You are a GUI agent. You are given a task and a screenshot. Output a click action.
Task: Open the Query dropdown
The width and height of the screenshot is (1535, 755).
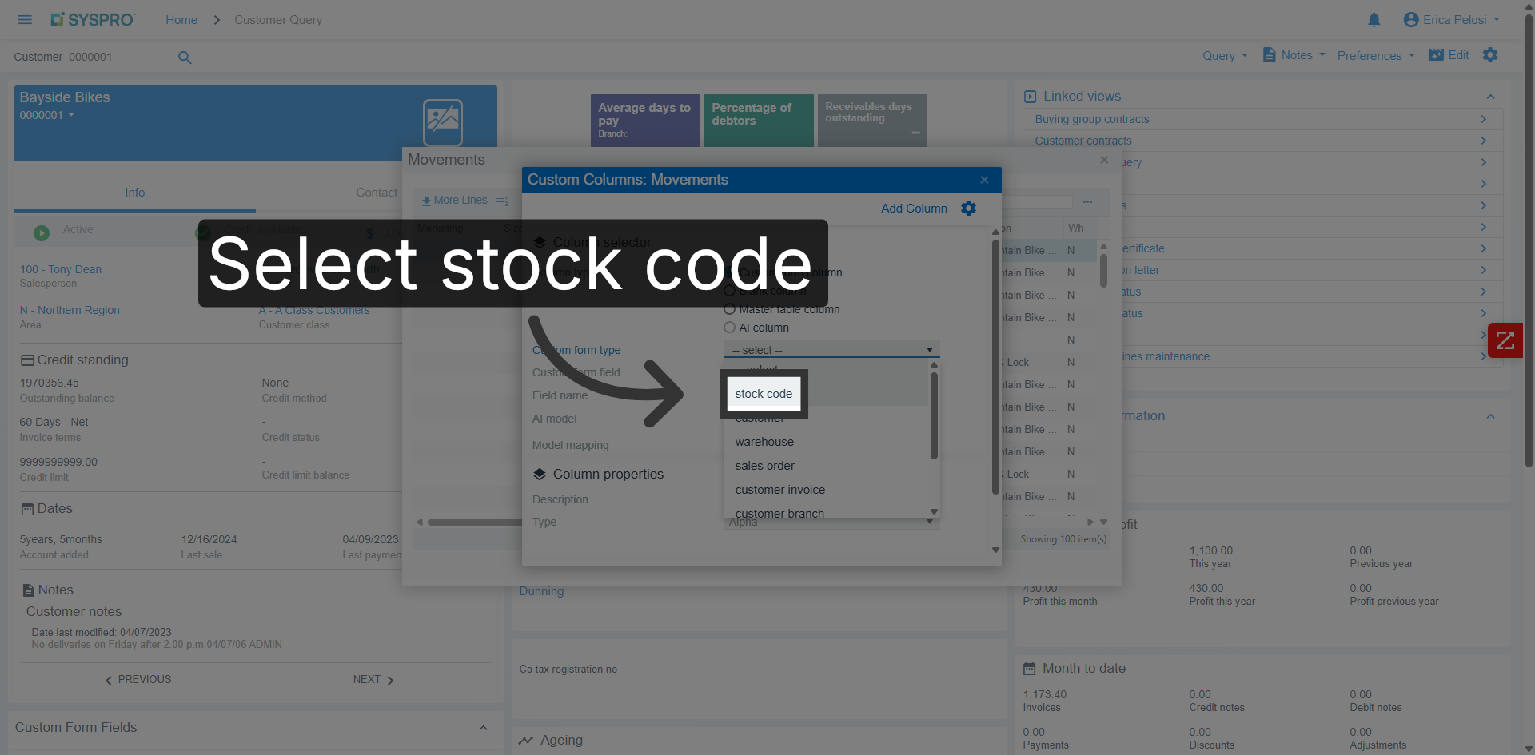(x=1225, y=55)
